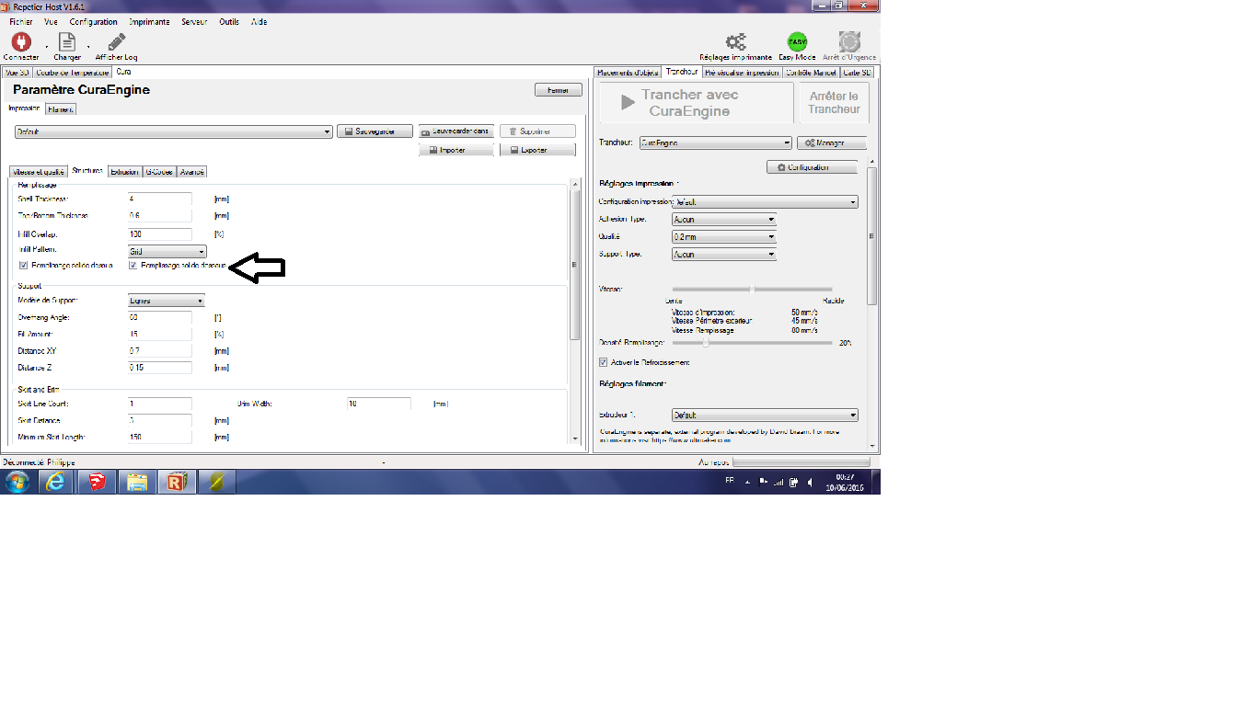Open the Imprimante menu
The image size is (1257, 706).
149,22
